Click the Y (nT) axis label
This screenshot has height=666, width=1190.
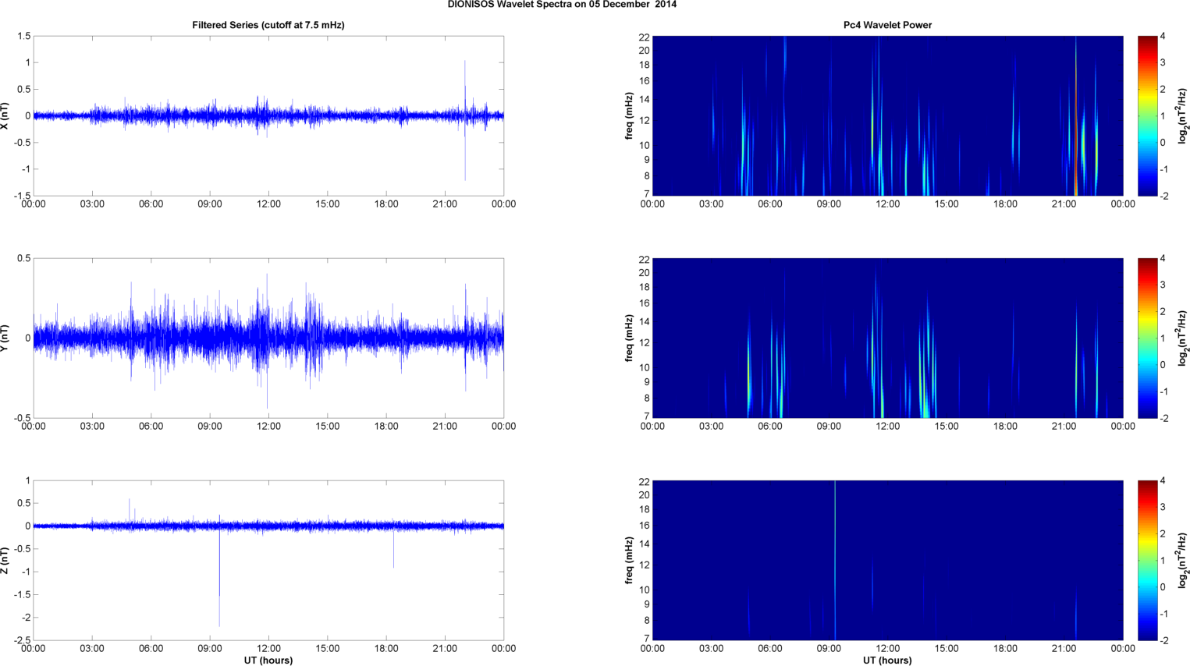5,338
